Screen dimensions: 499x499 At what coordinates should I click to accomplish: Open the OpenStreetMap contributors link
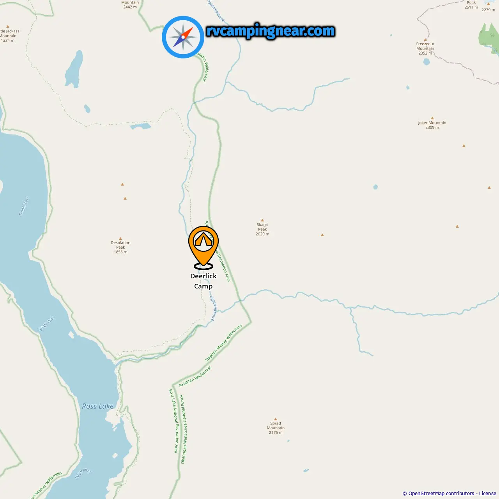pos(441,493)
